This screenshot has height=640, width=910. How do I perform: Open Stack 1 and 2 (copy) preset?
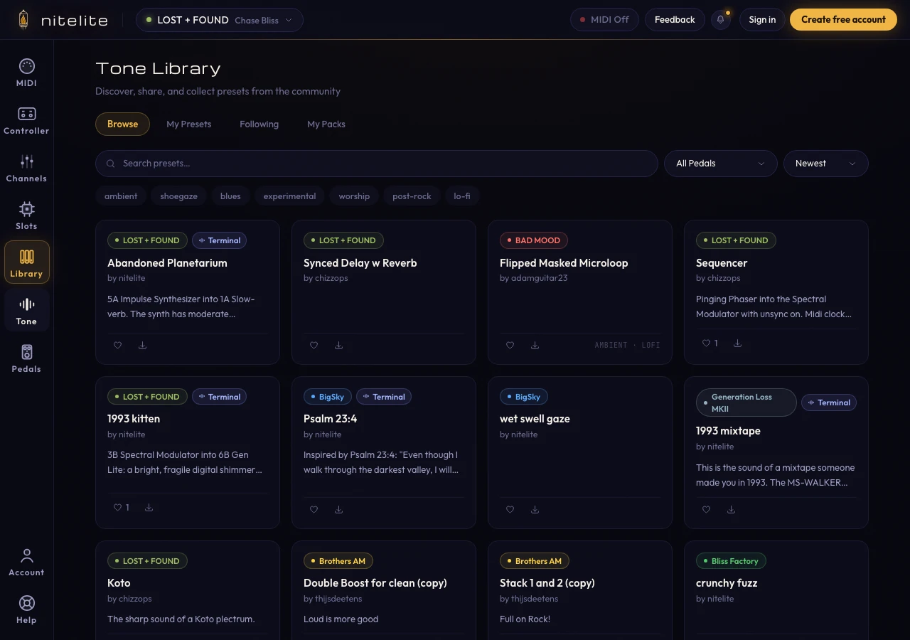(547, 583)
